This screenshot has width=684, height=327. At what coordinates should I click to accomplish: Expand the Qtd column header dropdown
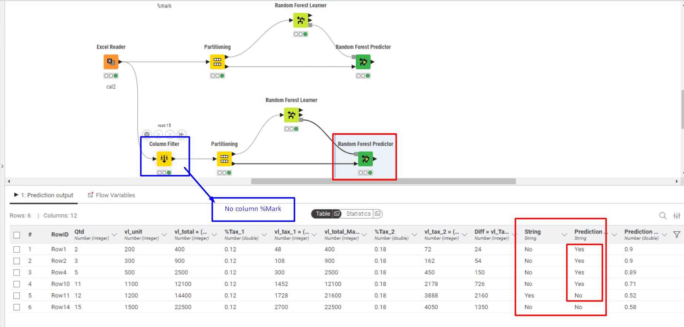[x=114, y=235]
